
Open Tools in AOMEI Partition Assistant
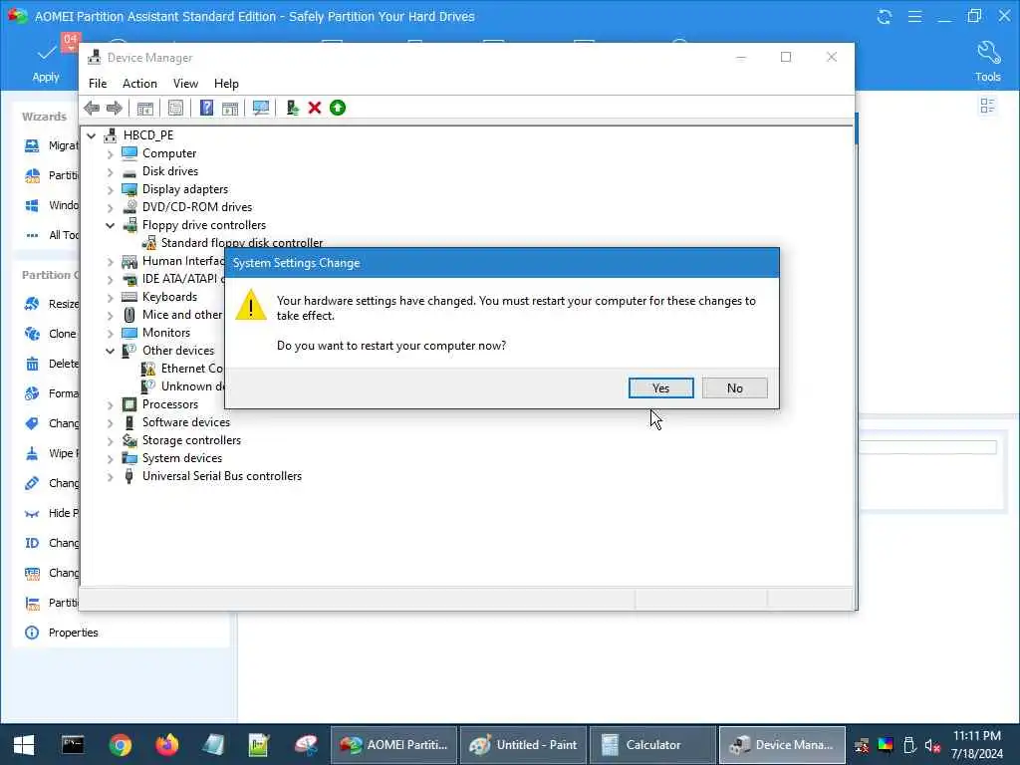click(x=987, y=63)
